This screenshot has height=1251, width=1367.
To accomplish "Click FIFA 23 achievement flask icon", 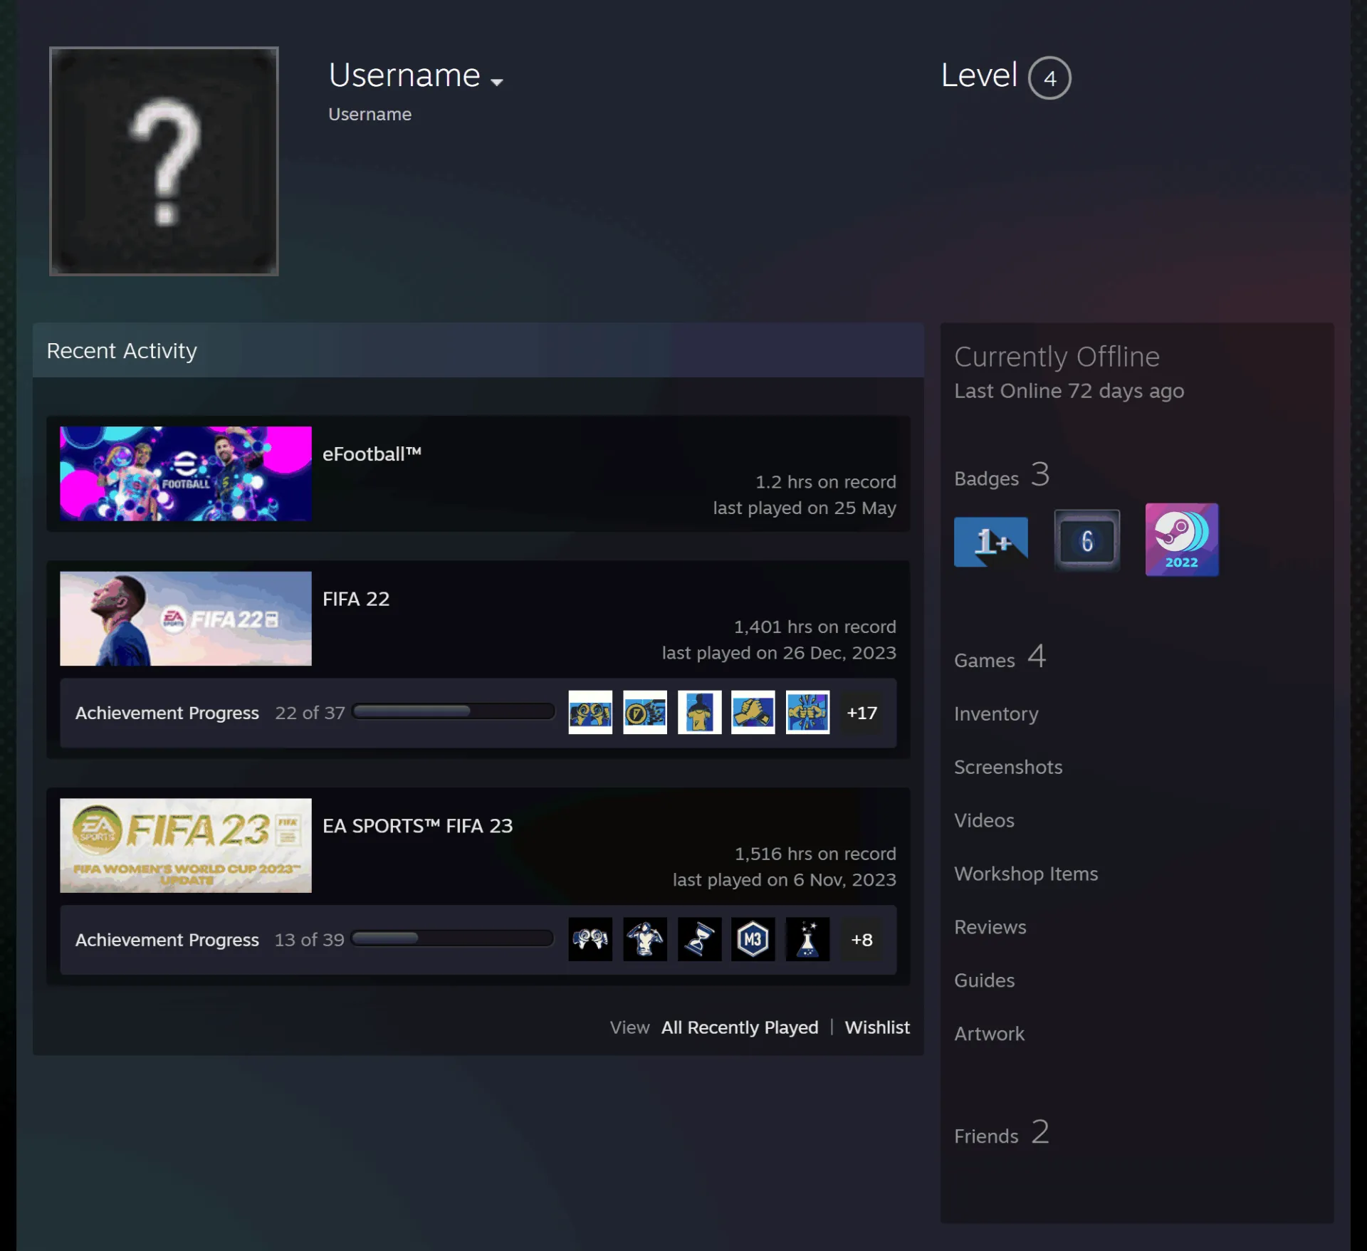I will coord(807,939).
